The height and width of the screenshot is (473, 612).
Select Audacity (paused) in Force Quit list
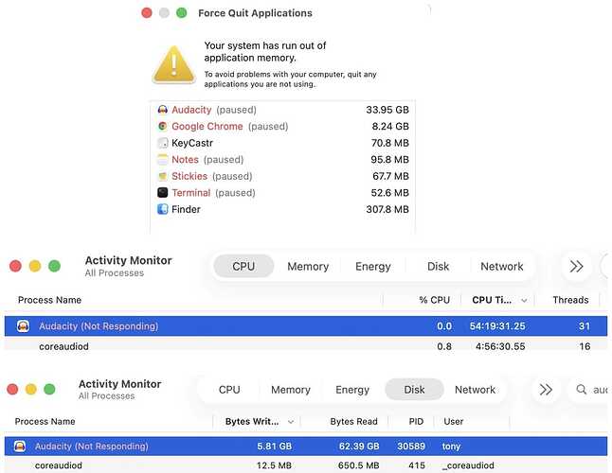pyautogui.click(x=282, y=110)
